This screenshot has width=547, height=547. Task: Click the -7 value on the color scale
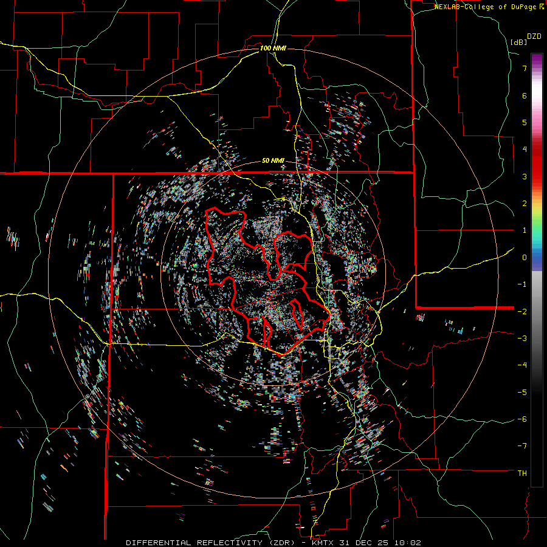tap(522, 446)
